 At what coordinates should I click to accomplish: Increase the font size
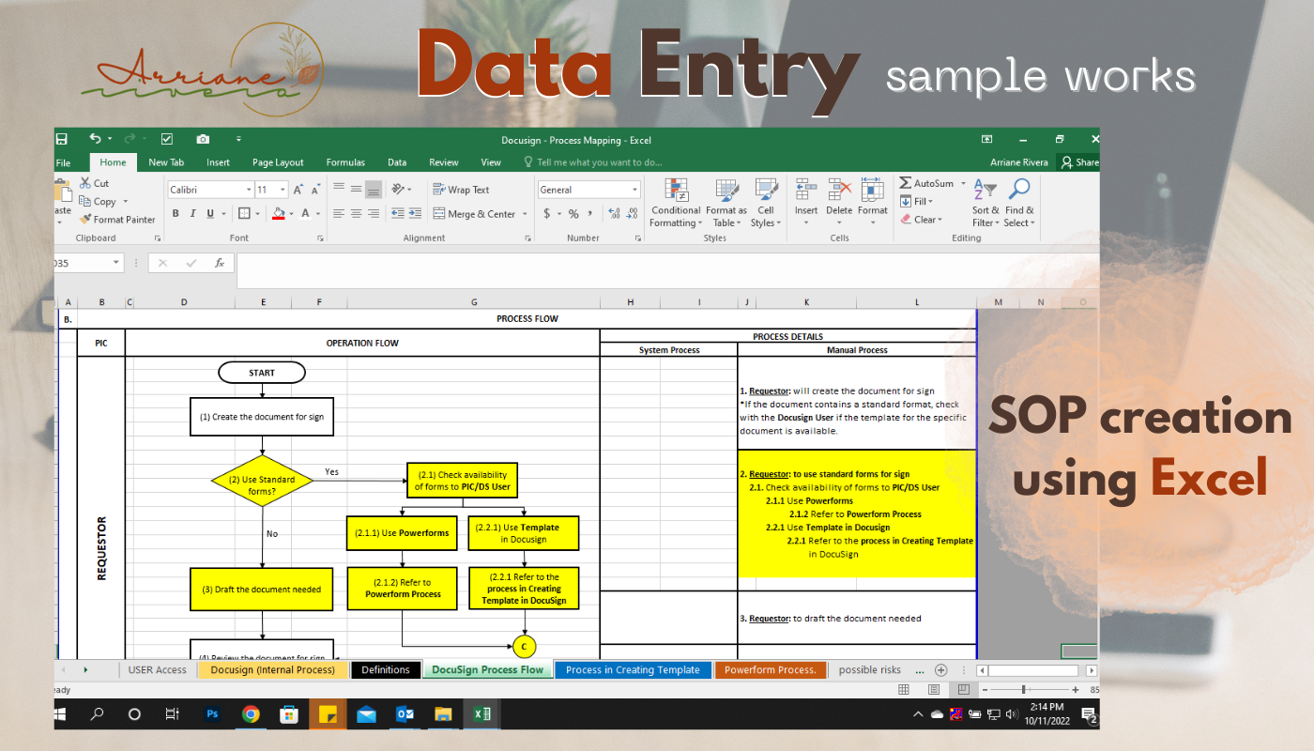pos(298,190)
